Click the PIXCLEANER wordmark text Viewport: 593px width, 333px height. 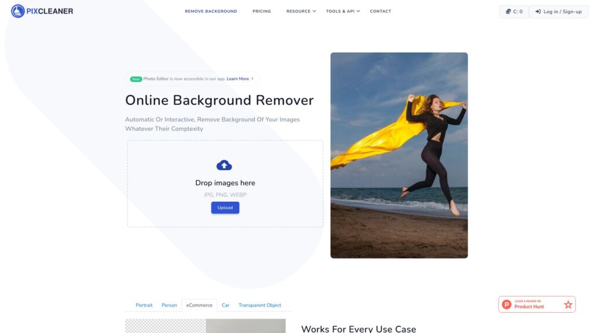50,12
